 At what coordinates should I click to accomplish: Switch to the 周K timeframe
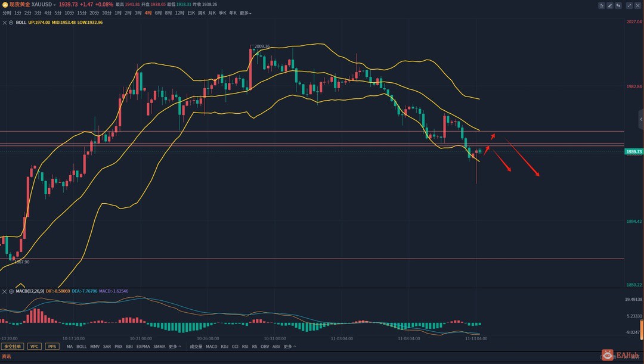click(x=202, y=13)
